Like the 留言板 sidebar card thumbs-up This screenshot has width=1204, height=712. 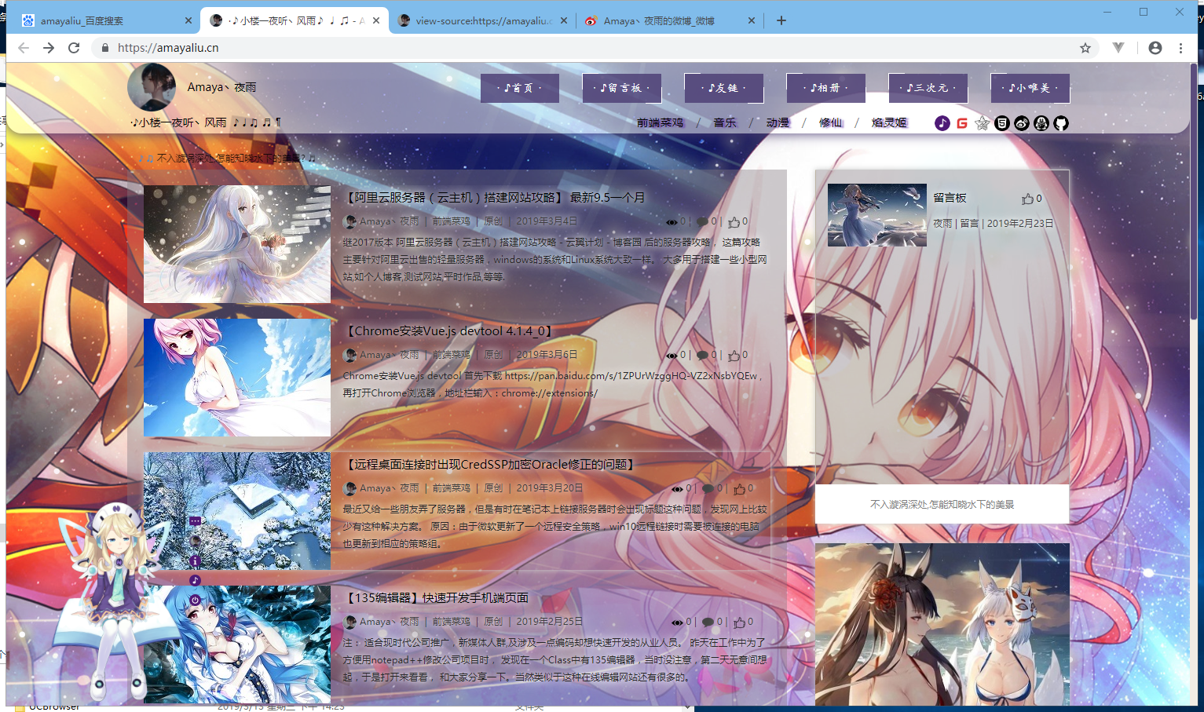point(1027,199)
